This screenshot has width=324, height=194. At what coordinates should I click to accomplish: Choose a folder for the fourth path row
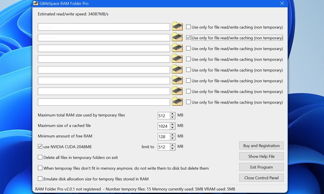[177, 59]
